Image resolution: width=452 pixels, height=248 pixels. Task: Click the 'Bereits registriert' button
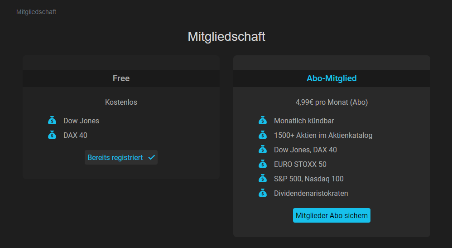[121, 157]
